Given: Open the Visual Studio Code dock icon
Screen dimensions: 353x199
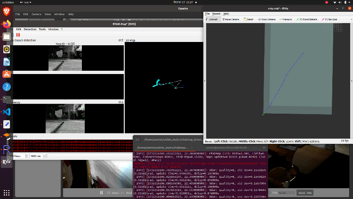Looking at the screenshot, I should click(7, 112).
